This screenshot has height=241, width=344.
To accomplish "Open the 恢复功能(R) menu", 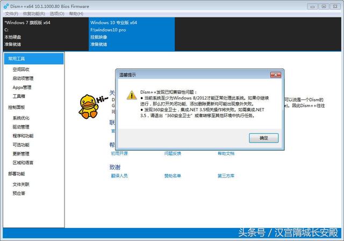I will (34, 14).
